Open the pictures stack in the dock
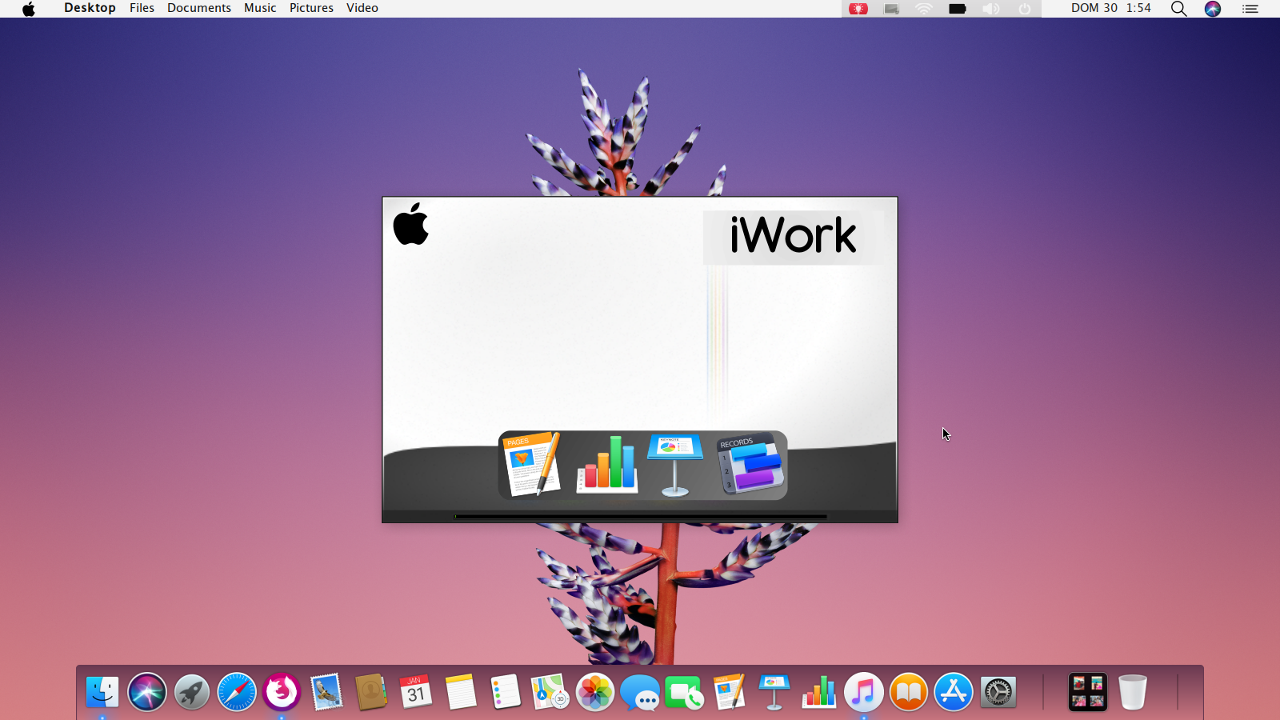Viewport: 1280px width, 720px height. tap(1088, 692)
